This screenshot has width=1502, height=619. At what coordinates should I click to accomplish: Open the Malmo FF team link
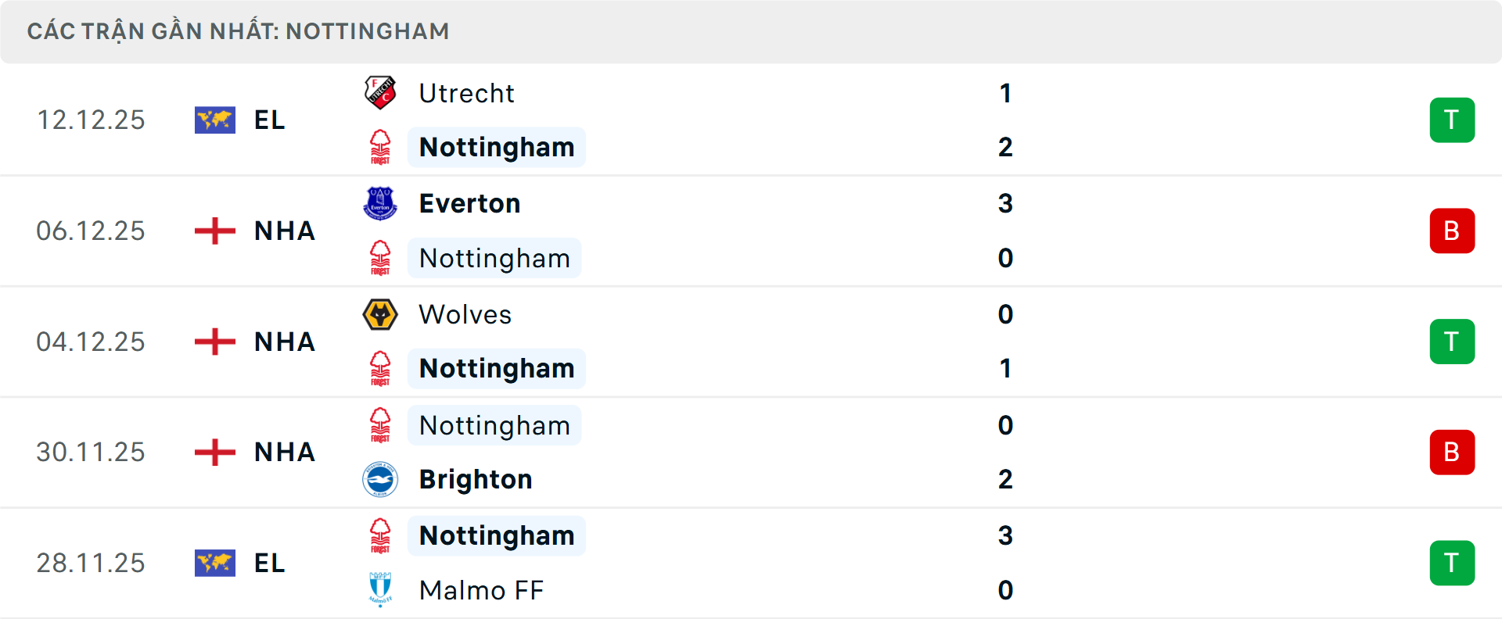[481, 590]
